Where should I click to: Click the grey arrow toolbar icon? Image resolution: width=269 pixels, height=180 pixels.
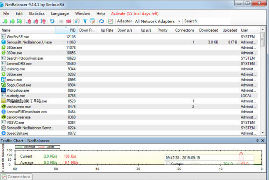61,21
